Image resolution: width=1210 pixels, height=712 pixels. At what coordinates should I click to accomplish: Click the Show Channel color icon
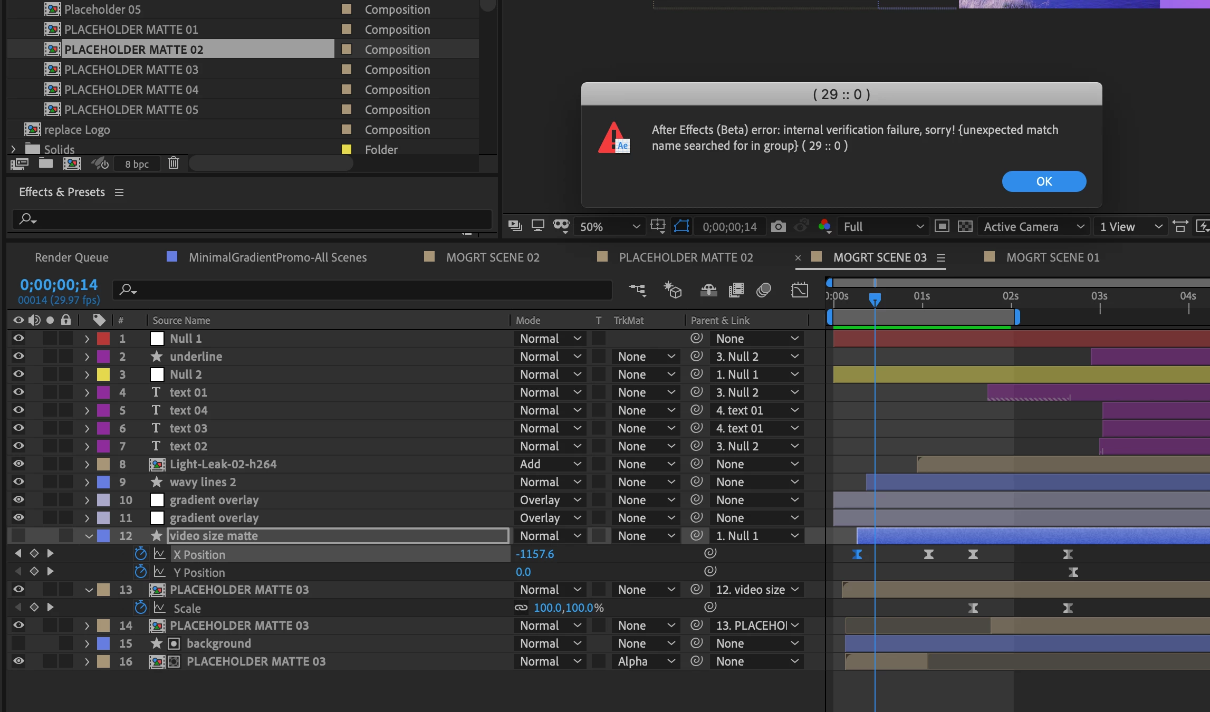(x=824, y=227)
